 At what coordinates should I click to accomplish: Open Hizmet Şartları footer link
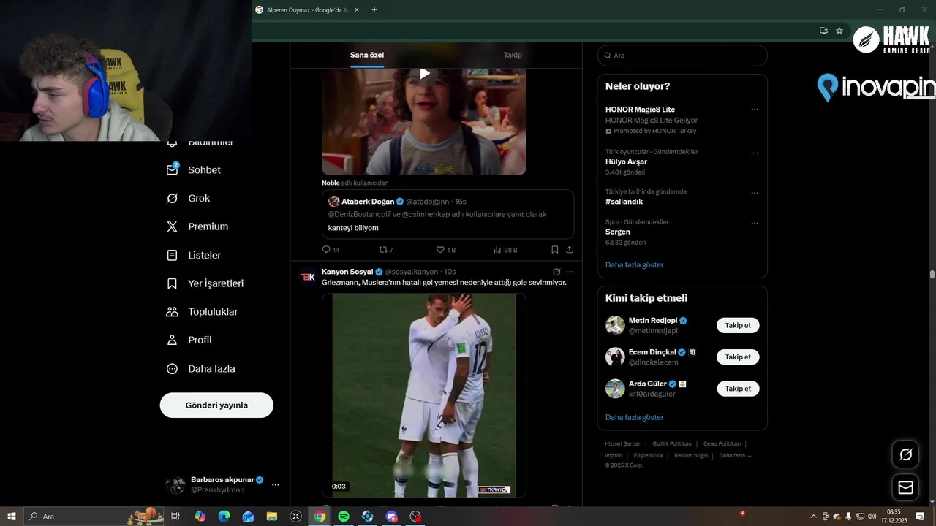[623, 443]
